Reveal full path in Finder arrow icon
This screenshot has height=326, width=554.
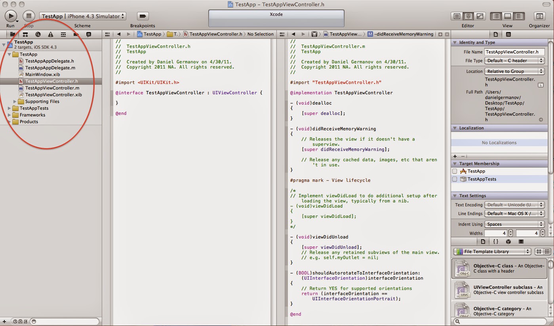[x=541, y=120]
